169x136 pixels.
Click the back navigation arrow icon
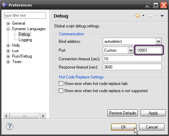click(x=138, y=16)
